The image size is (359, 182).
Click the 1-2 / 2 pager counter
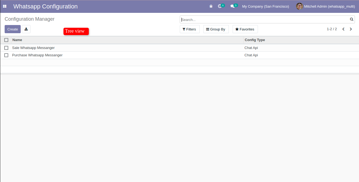332,29
